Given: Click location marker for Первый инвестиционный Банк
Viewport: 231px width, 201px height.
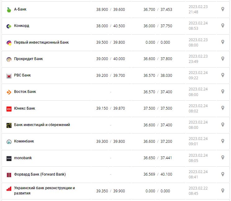Looking at the screenshot, I should coord(223,42).
